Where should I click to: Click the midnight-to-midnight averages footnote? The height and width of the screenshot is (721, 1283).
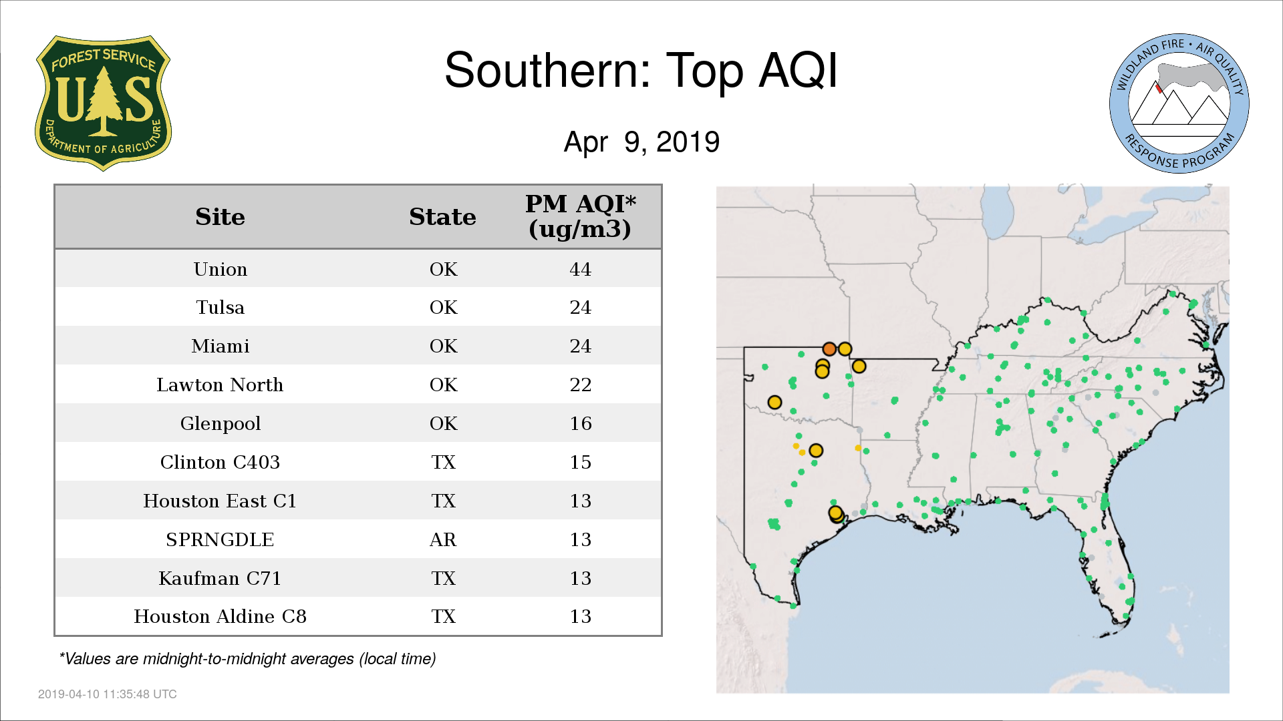[x=247, y=659]
